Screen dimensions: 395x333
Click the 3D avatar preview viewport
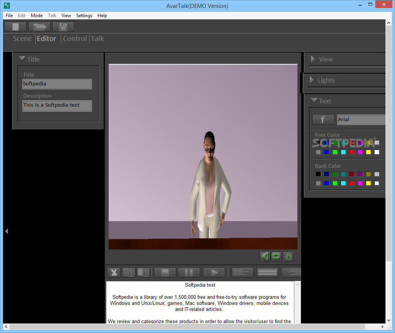tap(203, 157)
